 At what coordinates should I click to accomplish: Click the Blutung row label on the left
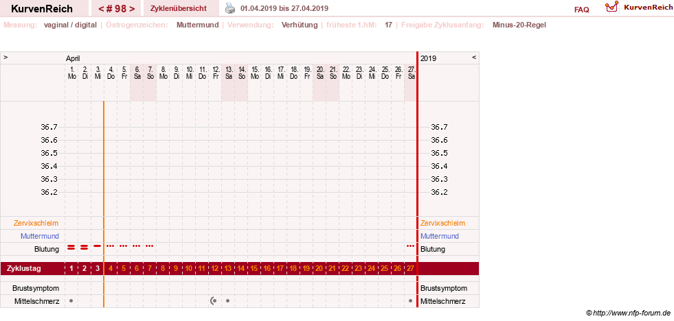pos(47,249)
